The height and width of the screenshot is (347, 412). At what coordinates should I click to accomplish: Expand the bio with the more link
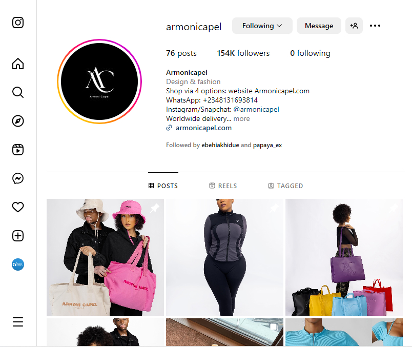point(241,118)
